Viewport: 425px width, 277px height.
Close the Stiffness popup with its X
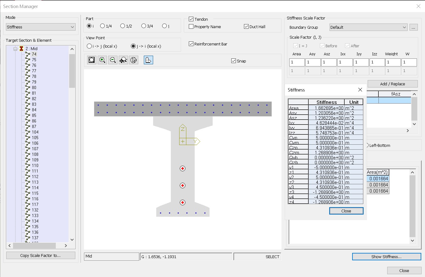[360, 90]
